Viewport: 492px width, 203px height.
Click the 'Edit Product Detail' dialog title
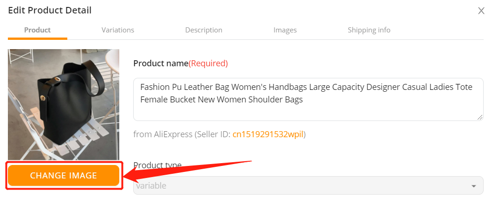(x=50, y=10)
